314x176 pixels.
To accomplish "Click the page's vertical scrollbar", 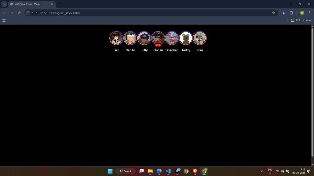I will click(312, 92).
